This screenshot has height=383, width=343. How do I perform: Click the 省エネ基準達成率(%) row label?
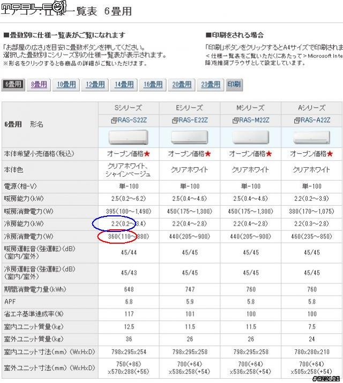point(33,314)
